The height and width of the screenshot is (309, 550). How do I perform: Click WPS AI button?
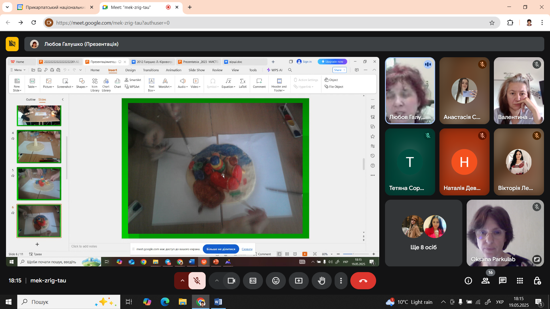point(274,70)
